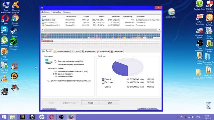Click left arrow of drive list scrollbar
214x120 pixels.
pos(42,30)
